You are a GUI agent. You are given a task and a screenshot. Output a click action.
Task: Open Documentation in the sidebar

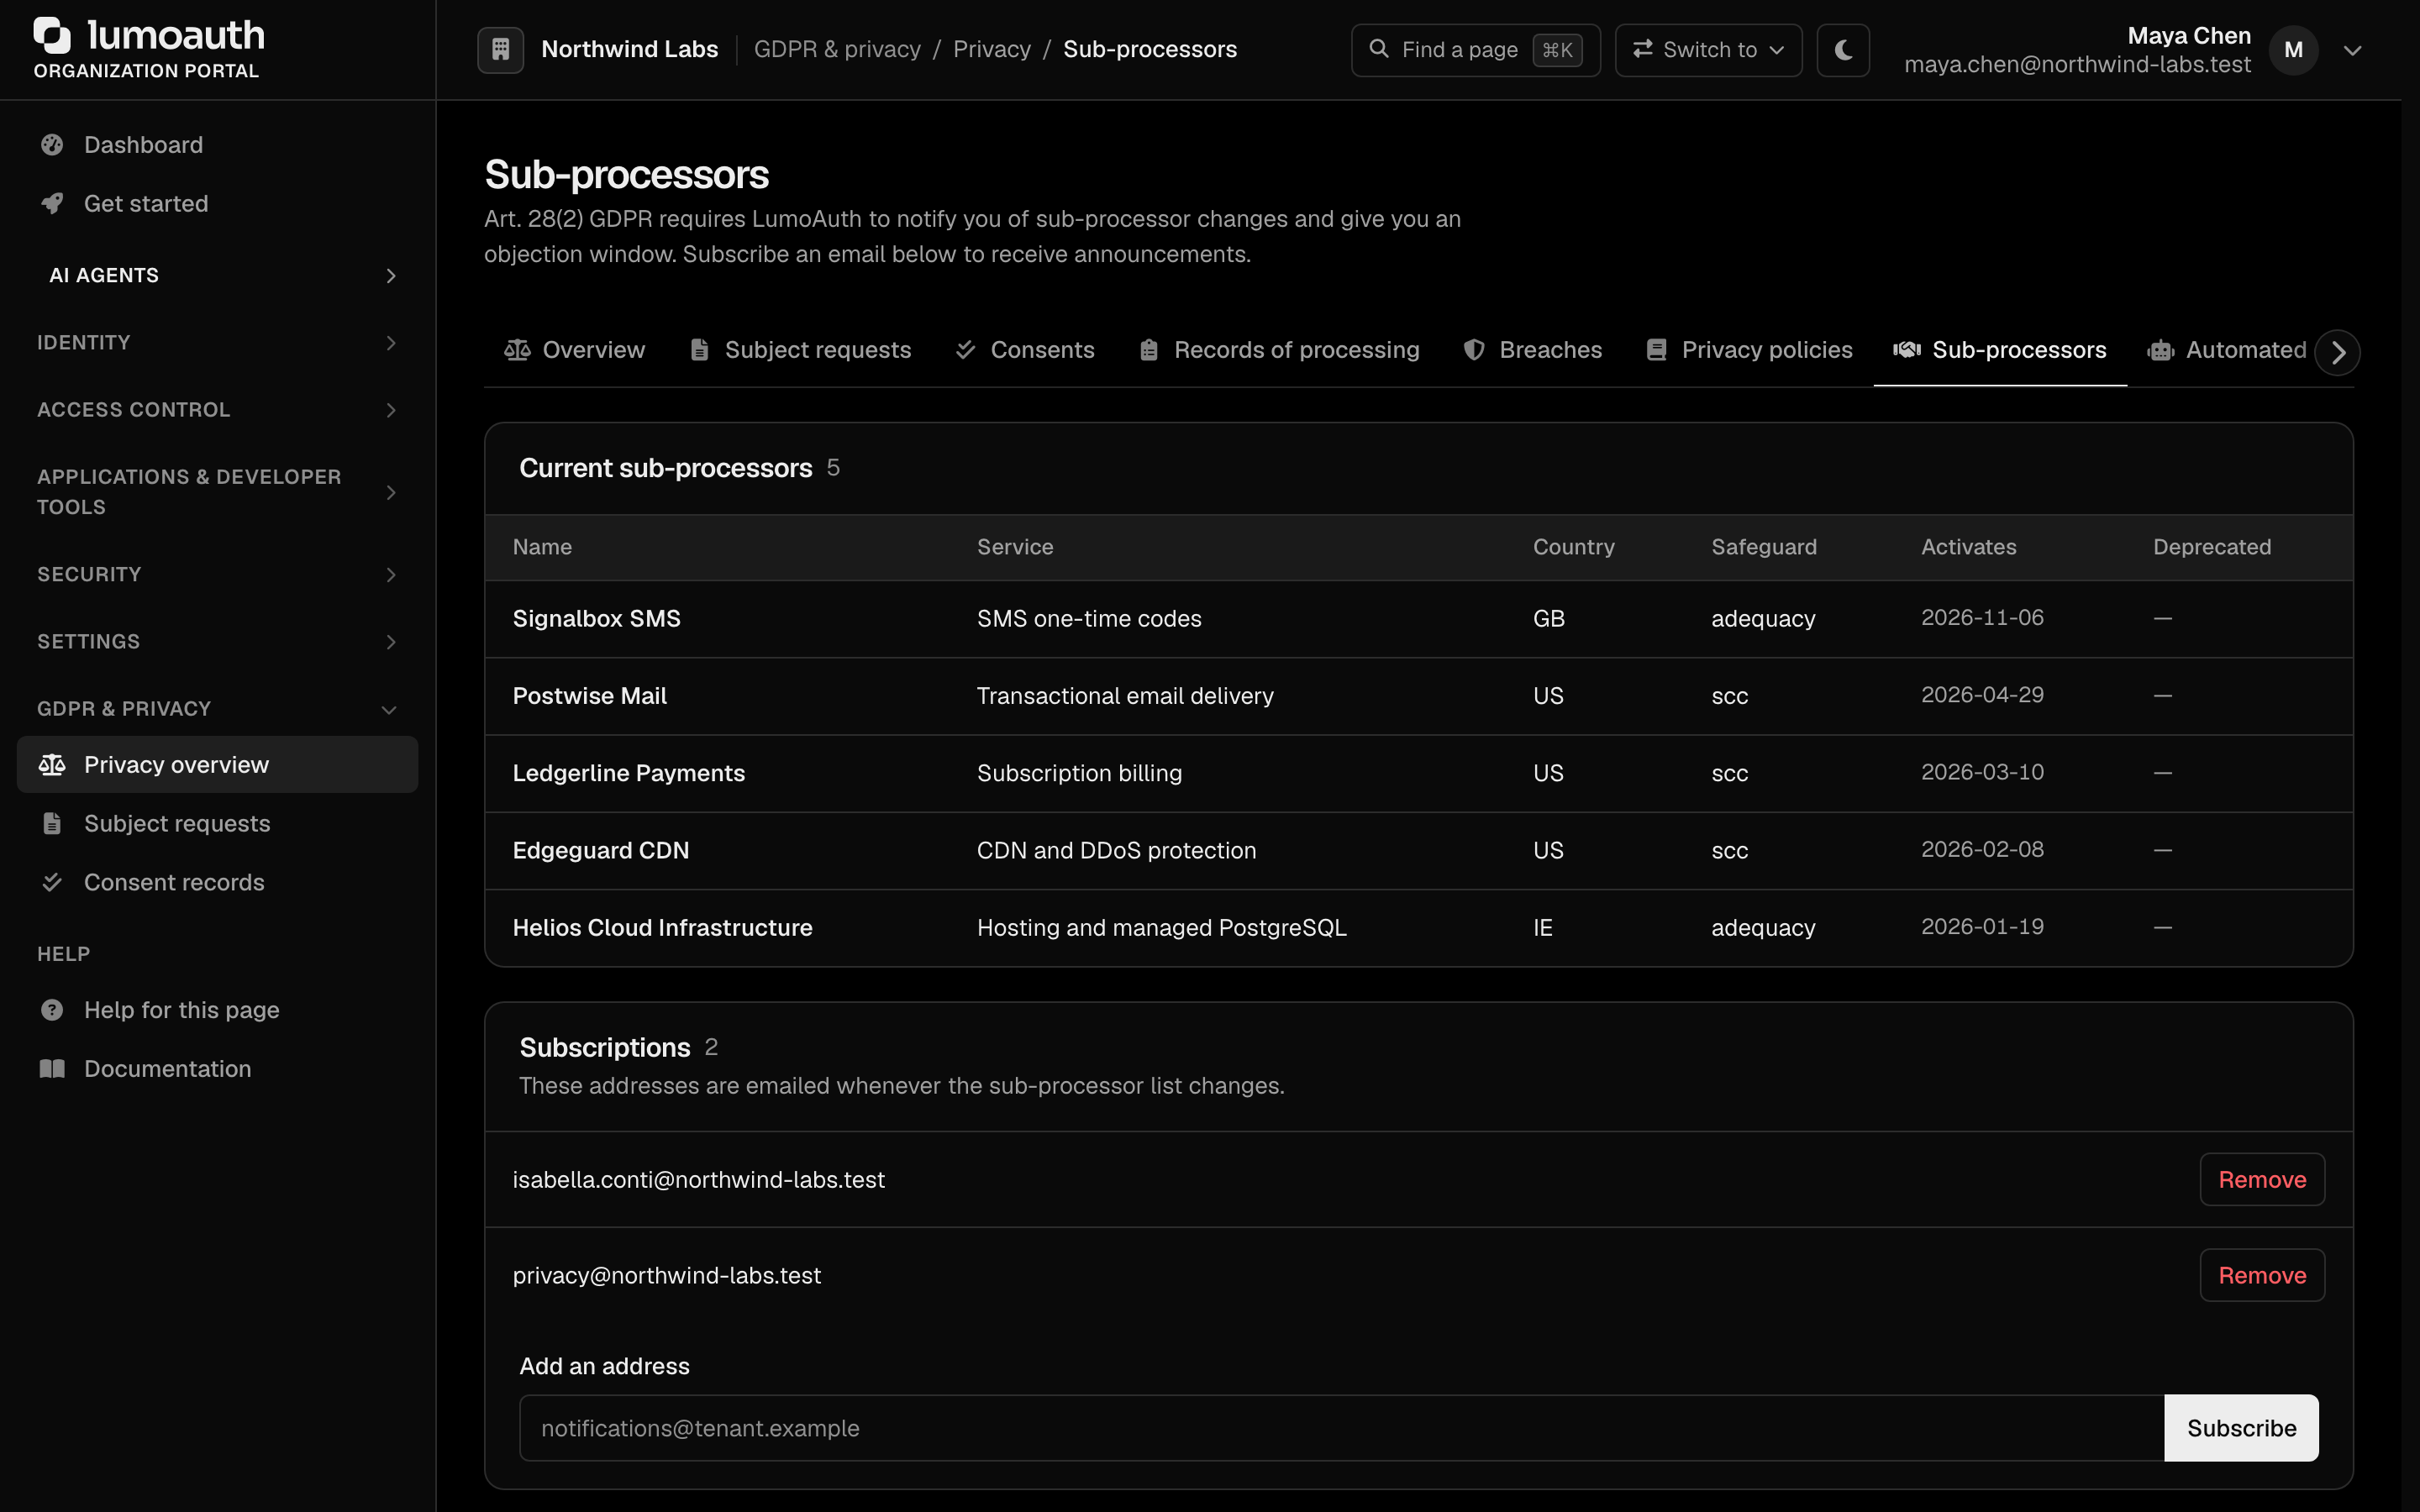click(x=218, y=1069)
